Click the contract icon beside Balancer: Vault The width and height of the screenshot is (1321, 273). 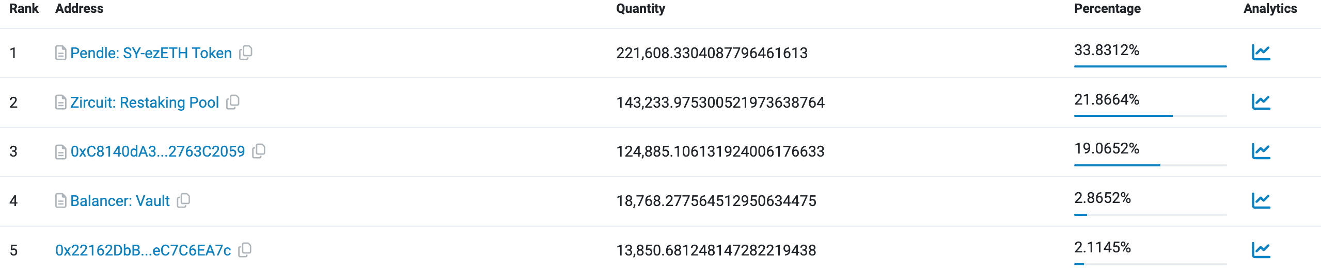click(60, 201)
